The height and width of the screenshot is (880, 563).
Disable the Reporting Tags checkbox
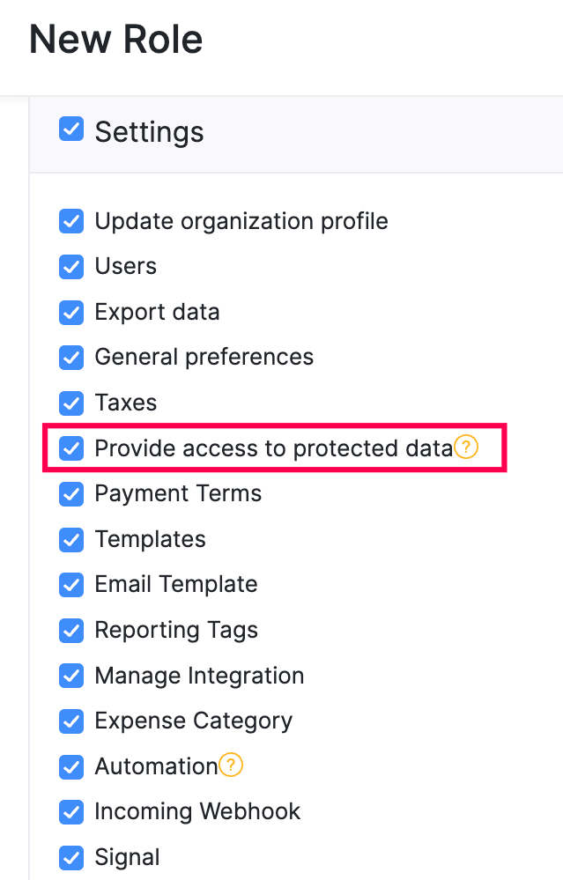pos(70,630)
